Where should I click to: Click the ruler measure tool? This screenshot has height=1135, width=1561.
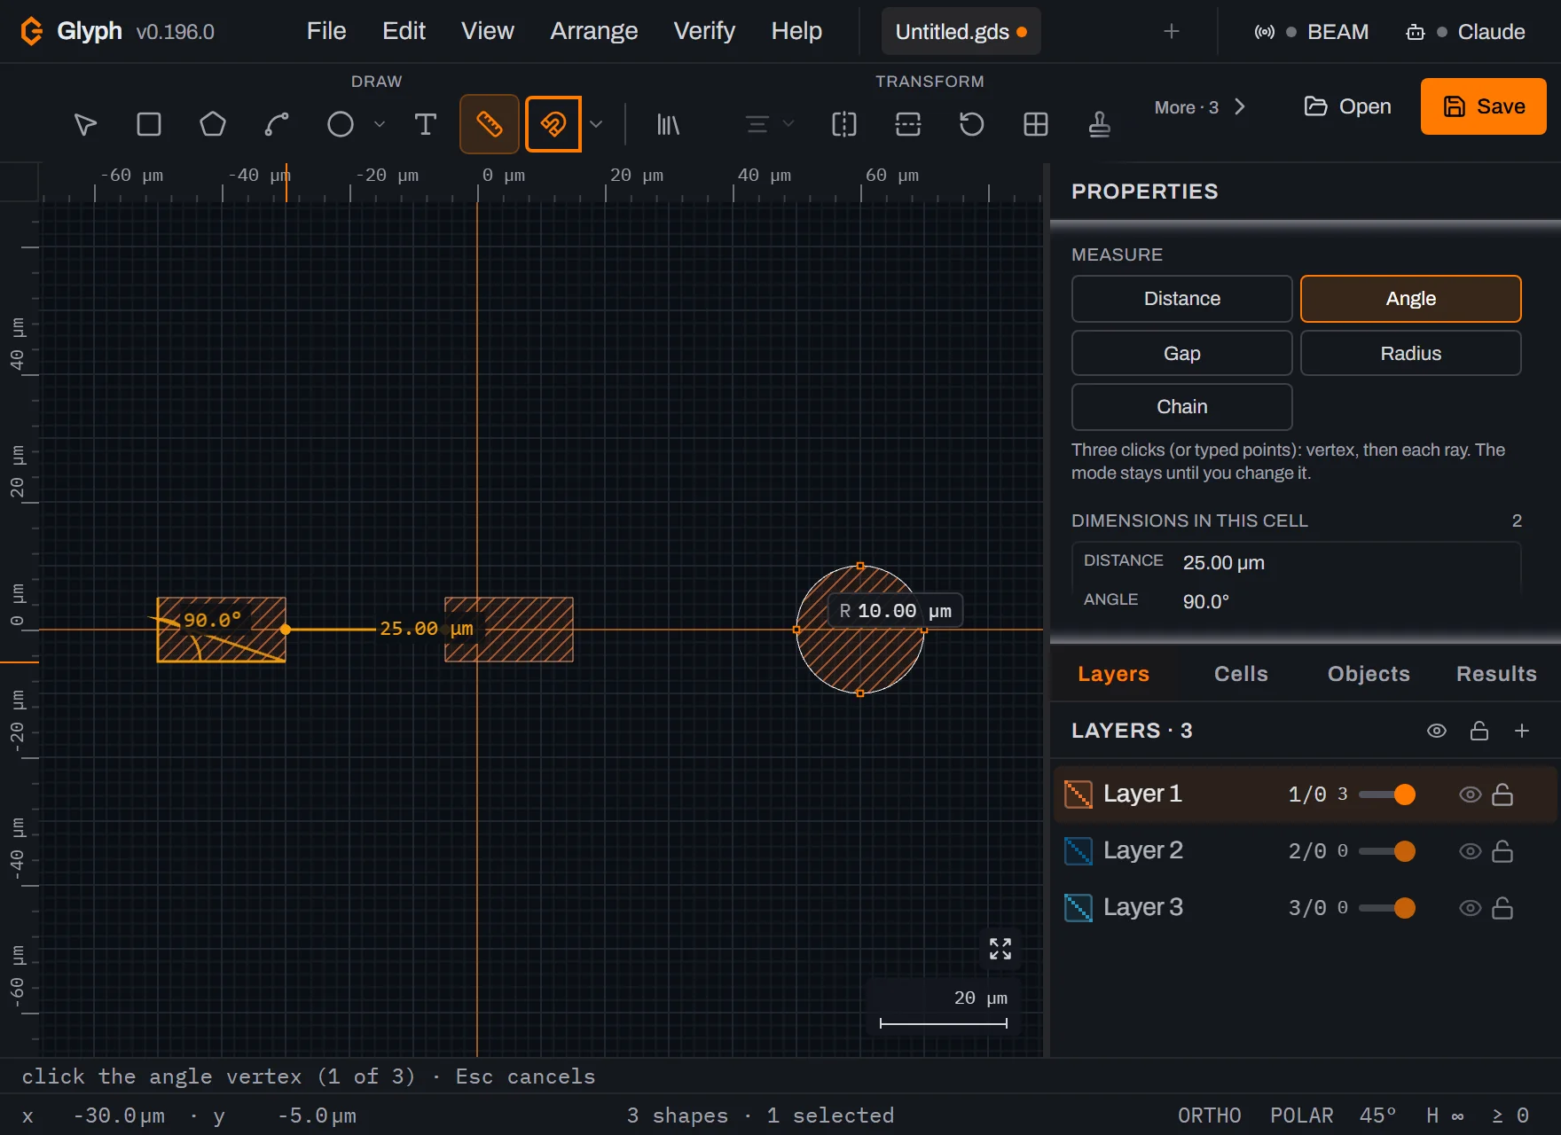click(x=490, y=124)
